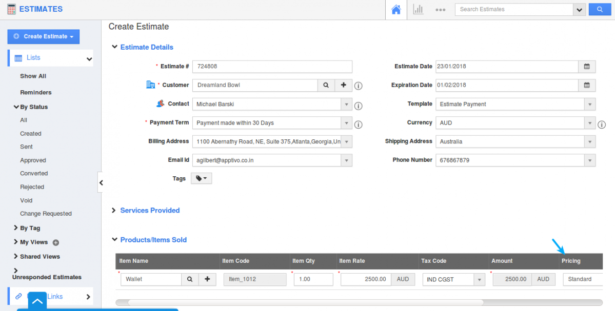This screenshot has height=311, width=615.
Task: Open the Home icon in top bar
Action: [x=396, y=9]
